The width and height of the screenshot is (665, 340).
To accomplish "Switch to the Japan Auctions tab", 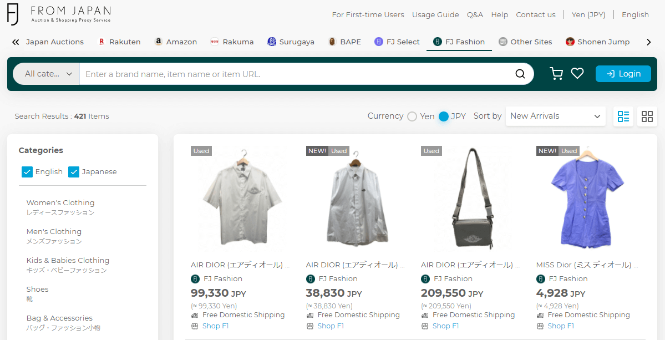I will [55, 42].
